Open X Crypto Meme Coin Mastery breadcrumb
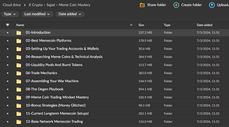The image size is (229, 127). (x=59, y=5)
